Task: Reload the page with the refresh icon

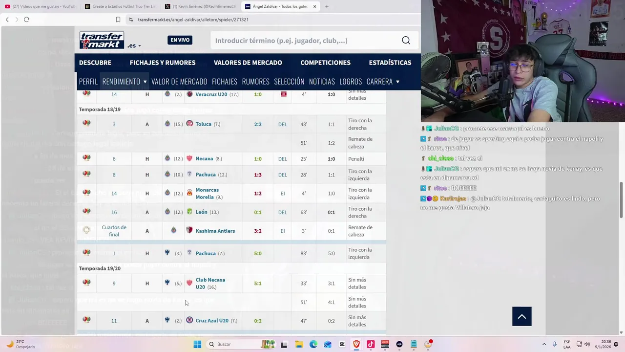Action: click(x=26, y=20)
